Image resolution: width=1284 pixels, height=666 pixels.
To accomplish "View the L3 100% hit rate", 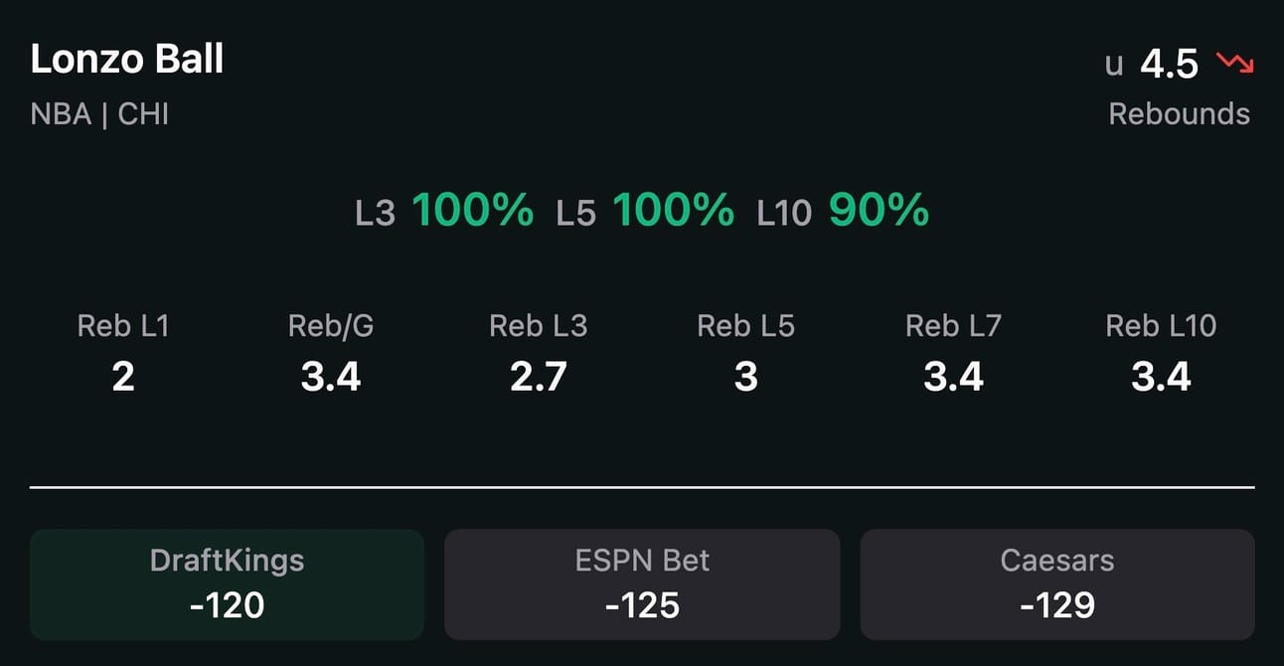I will tap(444, 211).
